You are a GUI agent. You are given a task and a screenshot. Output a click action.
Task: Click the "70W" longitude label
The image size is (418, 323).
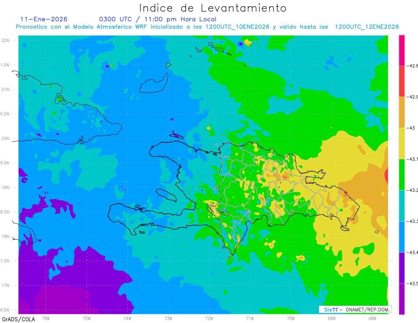(x=291, y=318)
